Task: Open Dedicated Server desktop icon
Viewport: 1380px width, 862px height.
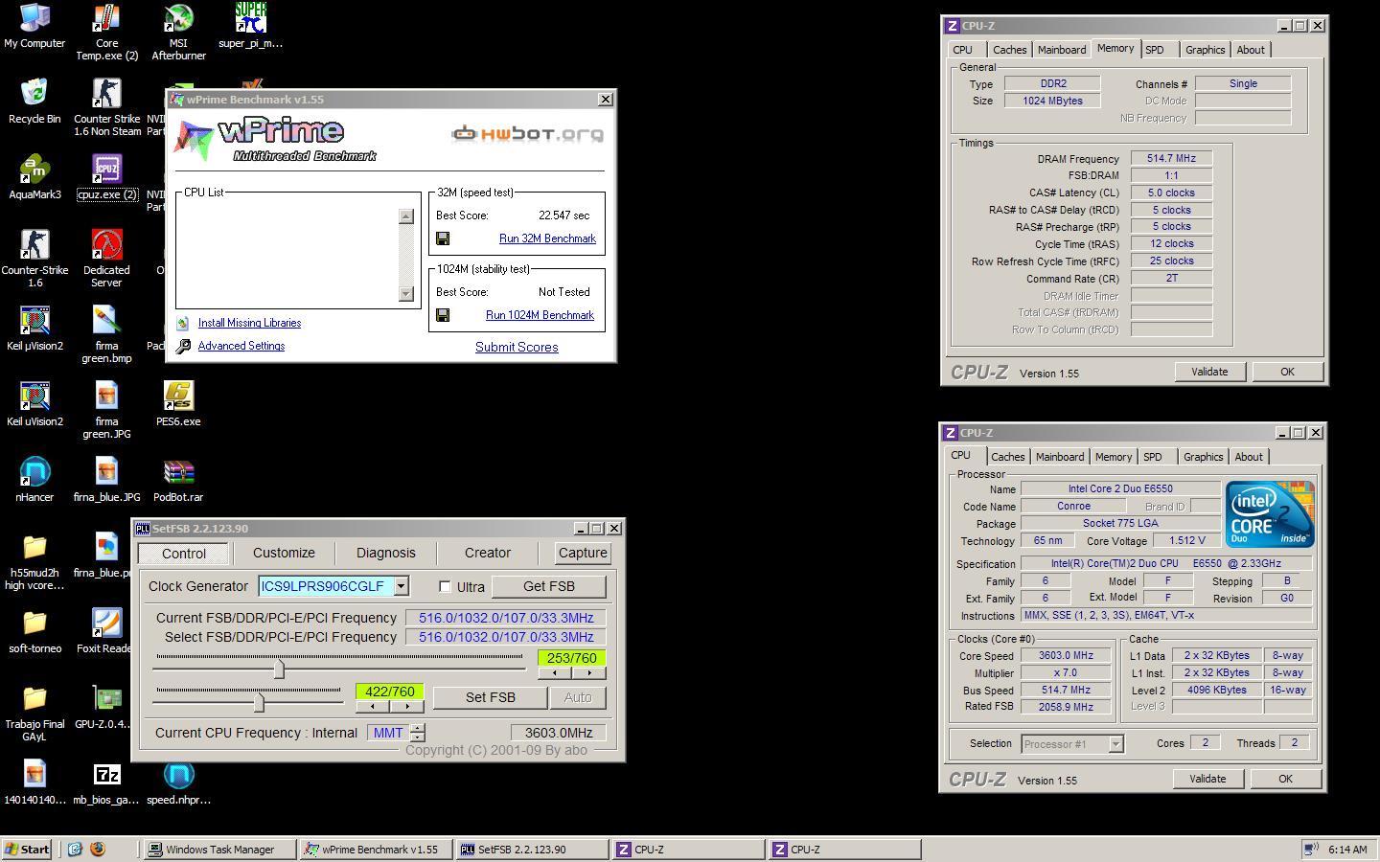Action: pos(106,259)
